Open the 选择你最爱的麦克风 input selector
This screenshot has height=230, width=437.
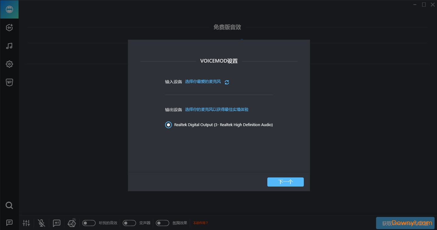tap(203, 81)
